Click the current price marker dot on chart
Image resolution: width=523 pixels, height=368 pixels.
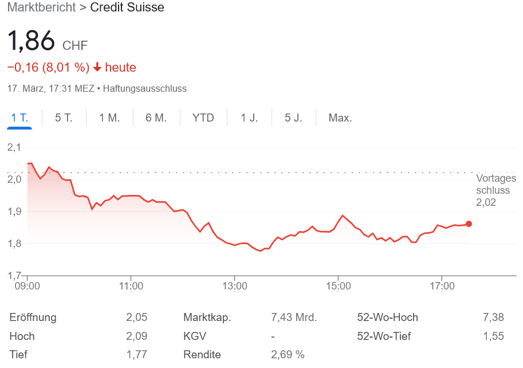pos(467,224)
